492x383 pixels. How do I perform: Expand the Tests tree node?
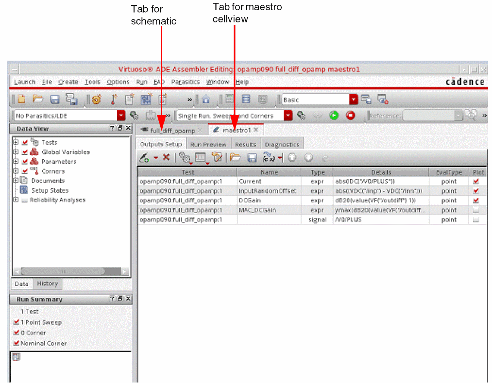click(16, 142)
